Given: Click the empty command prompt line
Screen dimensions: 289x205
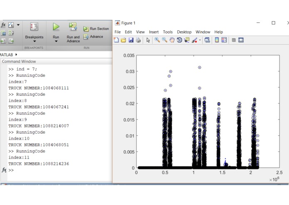Looking at the screenshot, I should point(60,170).
